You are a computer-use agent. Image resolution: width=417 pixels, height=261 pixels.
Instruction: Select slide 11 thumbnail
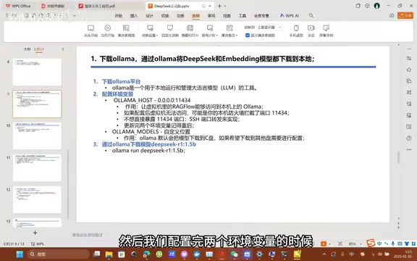click(37, 167)
